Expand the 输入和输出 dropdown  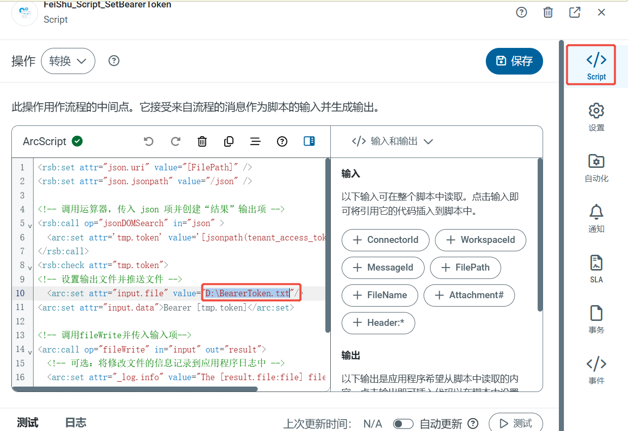coord(392,142)
